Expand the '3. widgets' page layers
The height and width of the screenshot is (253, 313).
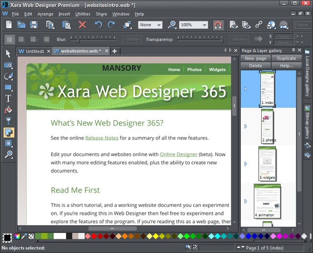[246, 163]
